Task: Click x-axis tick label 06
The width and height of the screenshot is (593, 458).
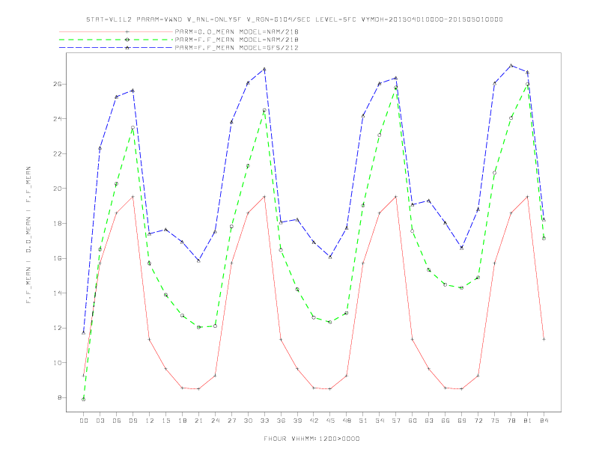Action: click(117, 421)
